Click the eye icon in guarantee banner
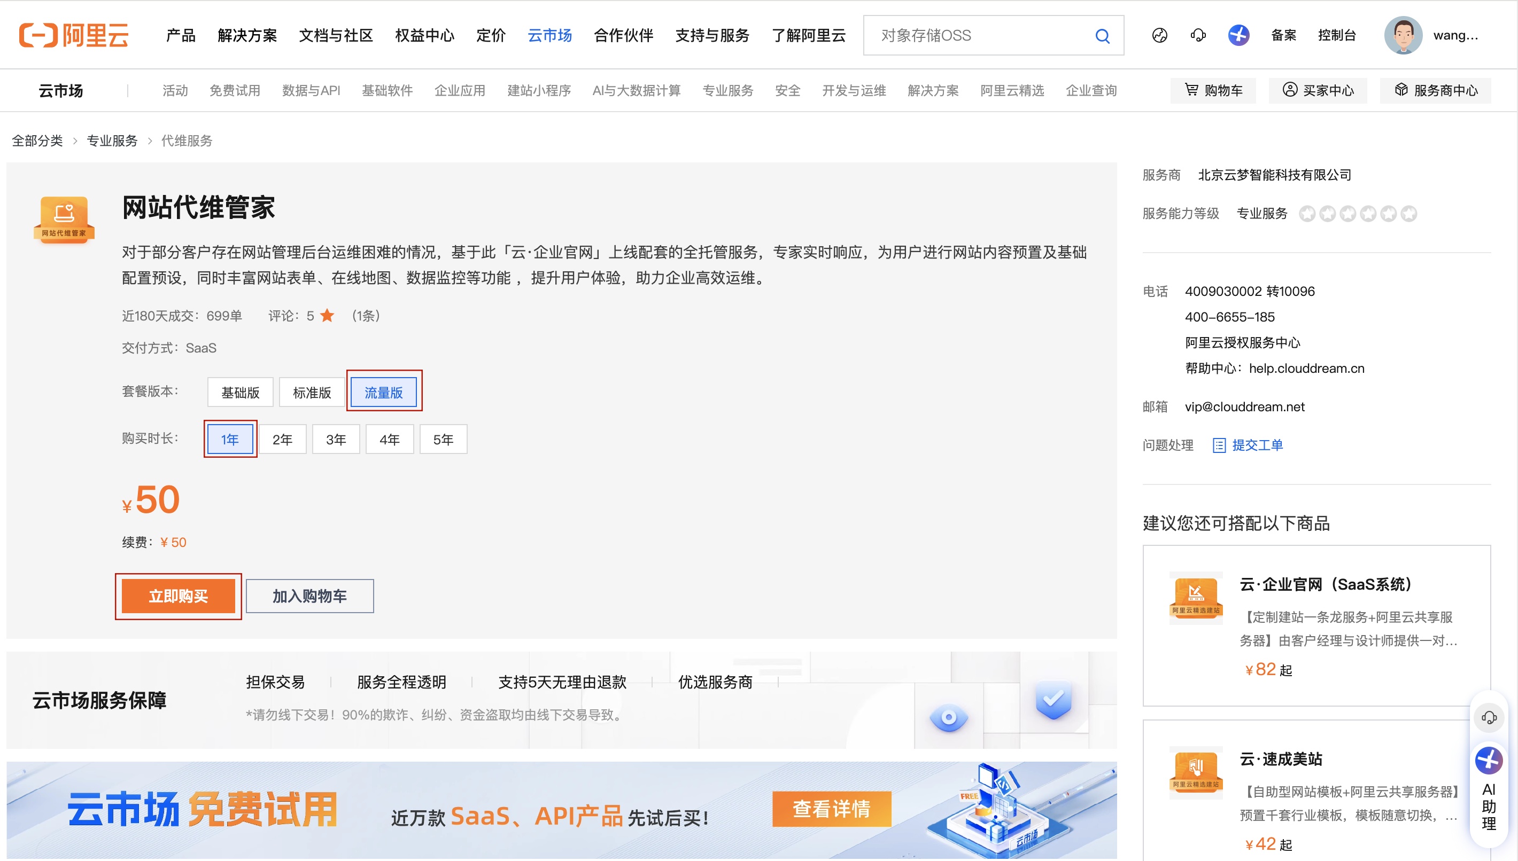This screenshot has height=861, width=1518. click(x=948, y=717)
